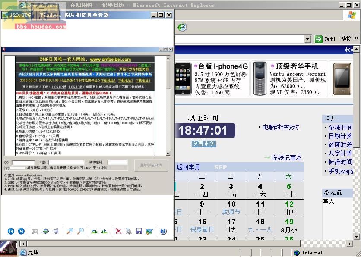
Task: Click the IE horizontal scrollbar left arrow
Action: tap(23, 244)
